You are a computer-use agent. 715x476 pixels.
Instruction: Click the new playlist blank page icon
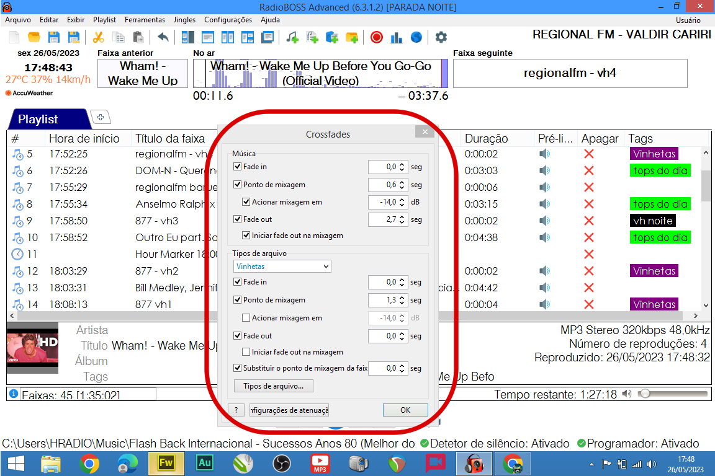pos(14,37)
